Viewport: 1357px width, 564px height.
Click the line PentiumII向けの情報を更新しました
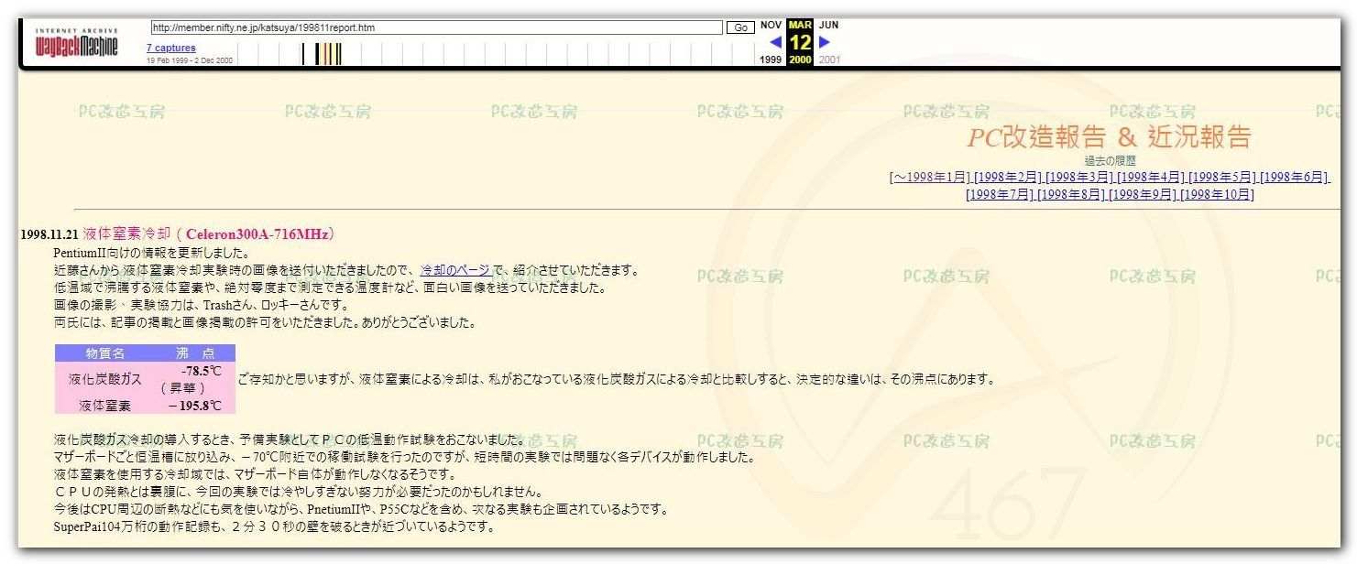[151, 253]
